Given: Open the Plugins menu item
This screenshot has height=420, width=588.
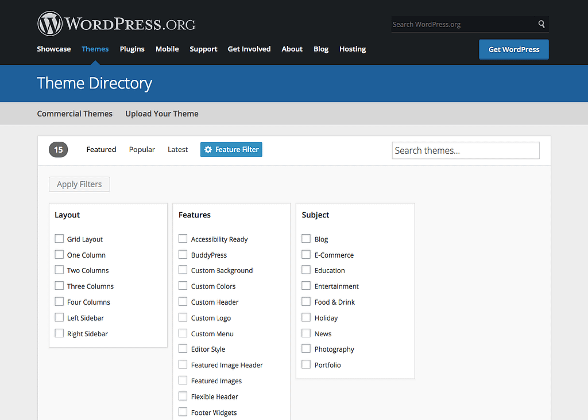Looking at the screenshot, I should [x=132, y=49].
